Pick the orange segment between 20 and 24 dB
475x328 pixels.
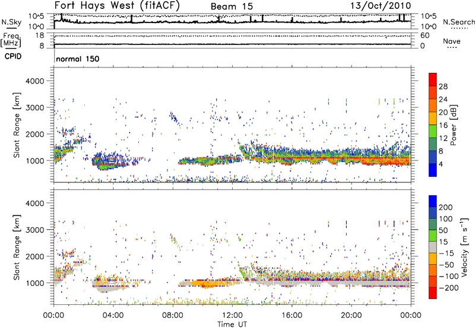433,106
